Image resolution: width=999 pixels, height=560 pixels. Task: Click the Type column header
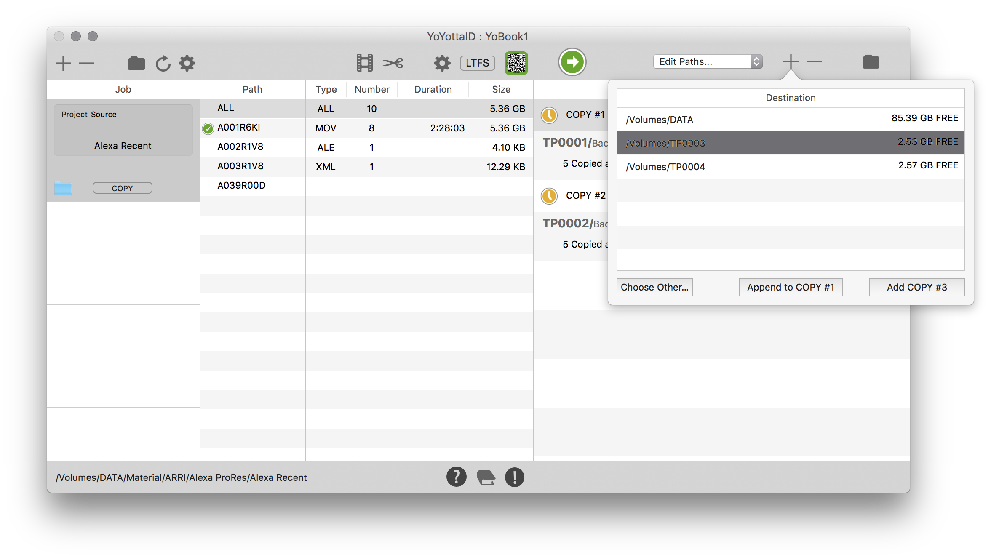pyautogui.click(x=326, y=89)
